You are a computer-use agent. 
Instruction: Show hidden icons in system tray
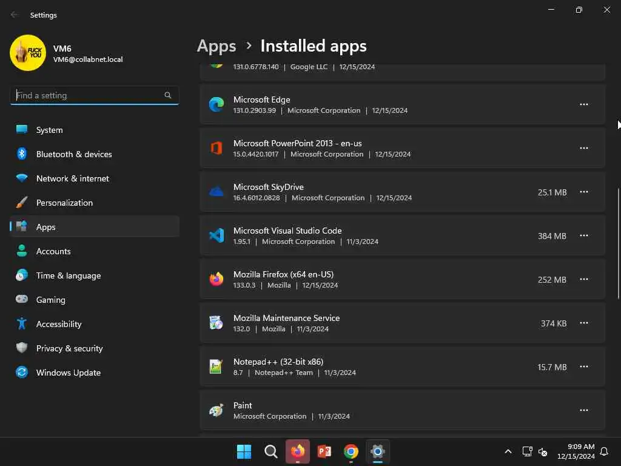pos(508,451)
